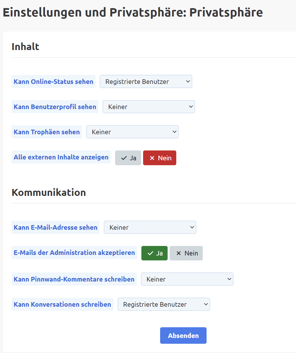This screenshot has width=296, height=353.
Task: Click the Absenden submit button
Action: (183, 336)
